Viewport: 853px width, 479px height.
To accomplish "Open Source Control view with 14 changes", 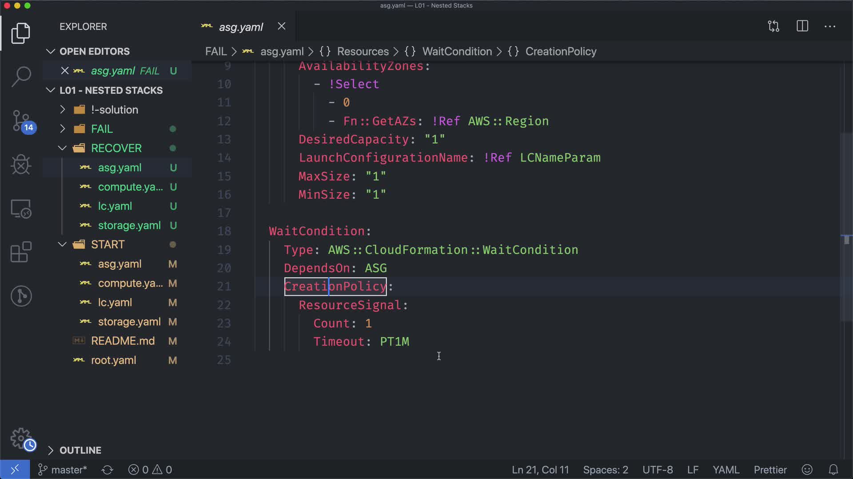I will 21,121.
